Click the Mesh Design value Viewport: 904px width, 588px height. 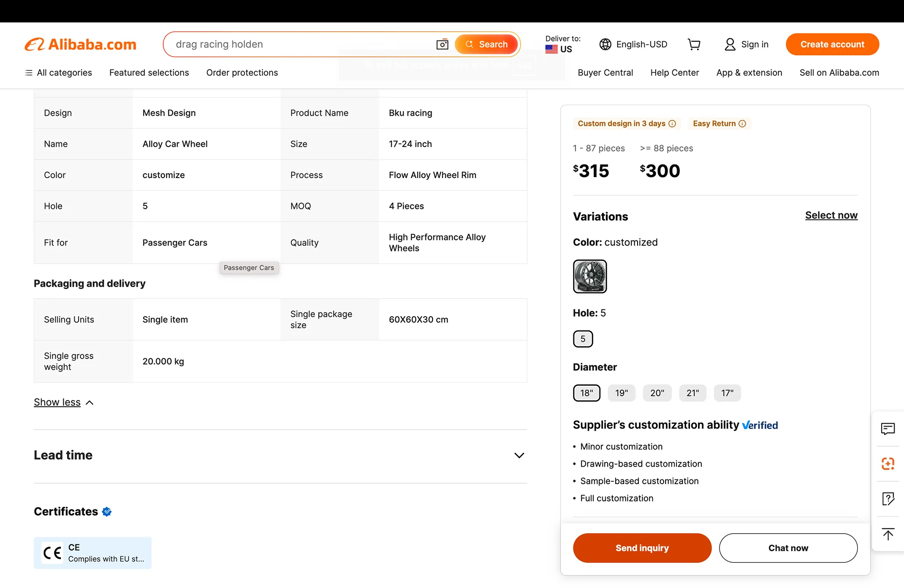[169, 113]
